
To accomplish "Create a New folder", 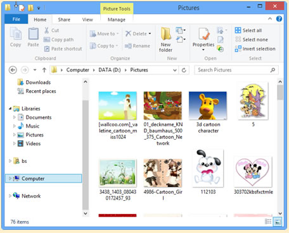I will pos(165,40).
